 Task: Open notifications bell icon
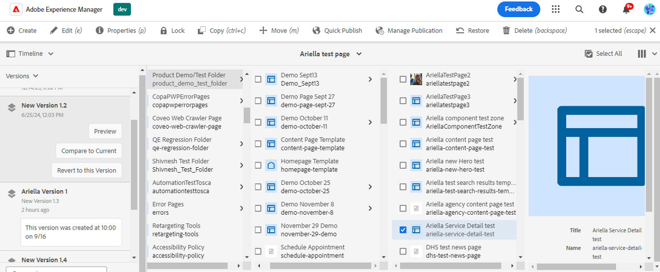[x=626, y=9]
